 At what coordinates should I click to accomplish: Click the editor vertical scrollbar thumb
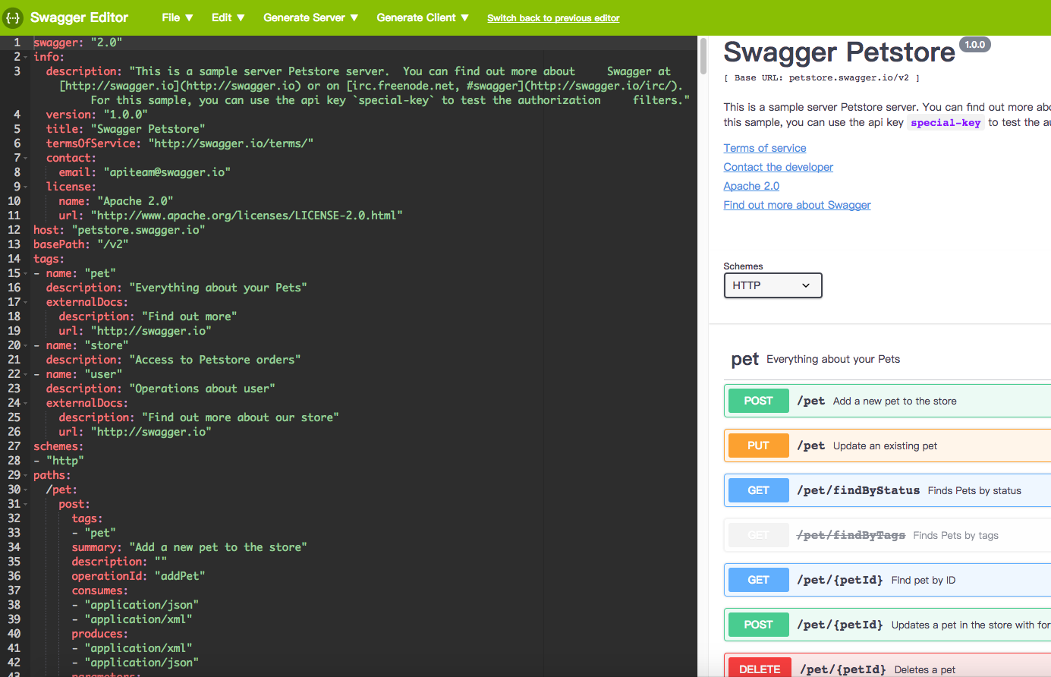[703, 56]
